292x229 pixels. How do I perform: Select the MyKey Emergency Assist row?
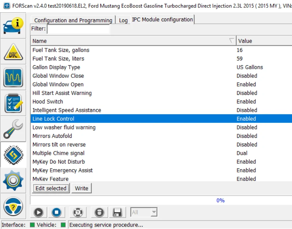click(x=161, y=170)
